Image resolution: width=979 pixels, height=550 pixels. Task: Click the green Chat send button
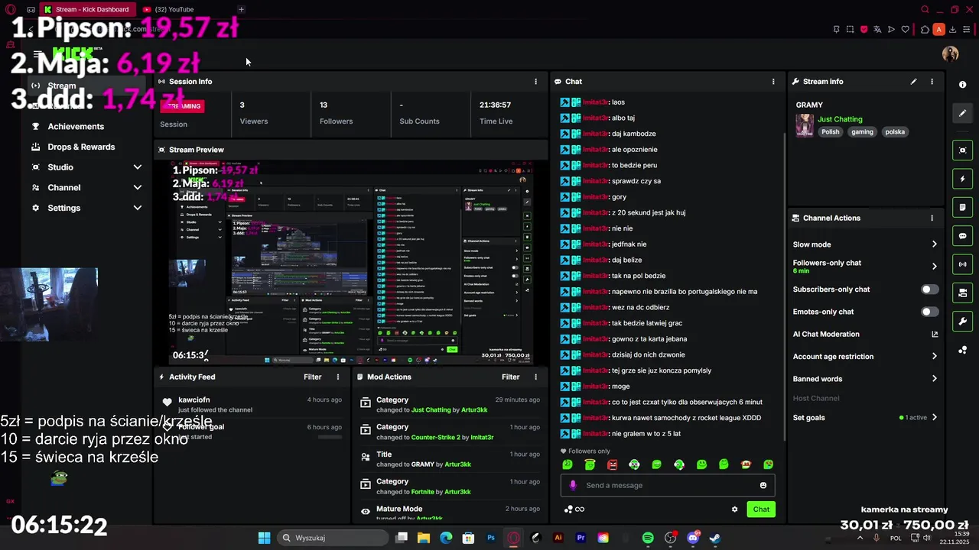click(x=761, y=510)
